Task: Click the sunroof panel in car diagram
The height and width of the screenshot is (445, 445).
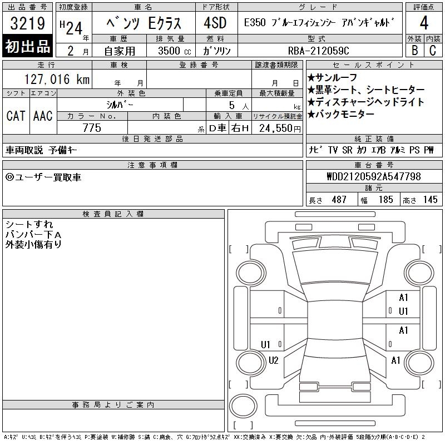Action: (335, 320)
